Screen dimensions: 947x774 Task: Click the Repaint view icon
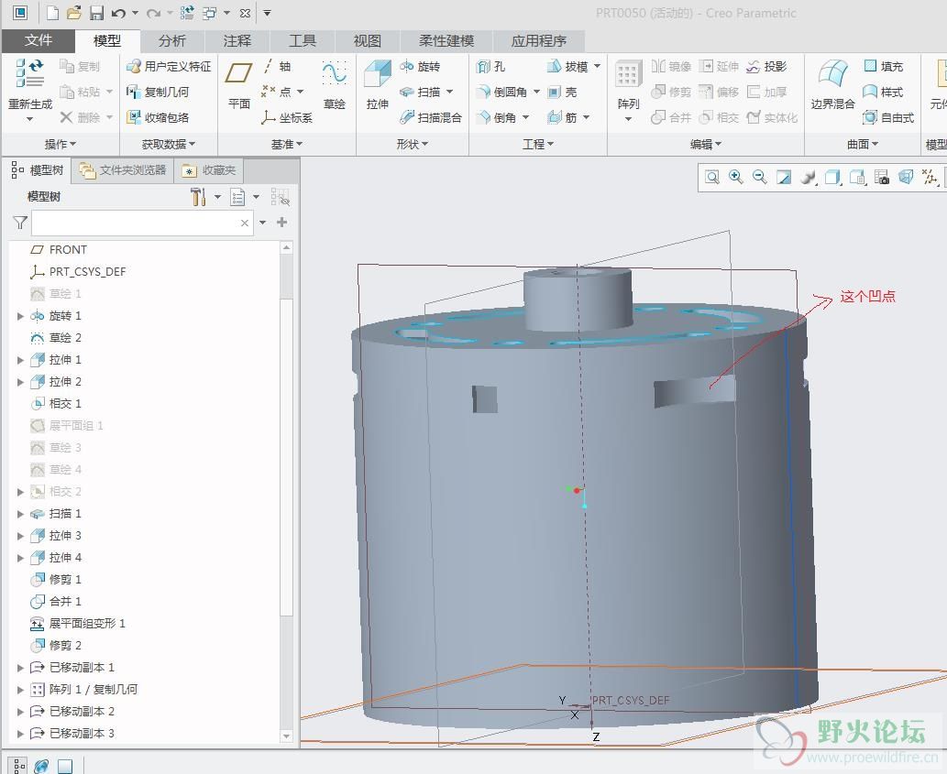tap(784, 178)
